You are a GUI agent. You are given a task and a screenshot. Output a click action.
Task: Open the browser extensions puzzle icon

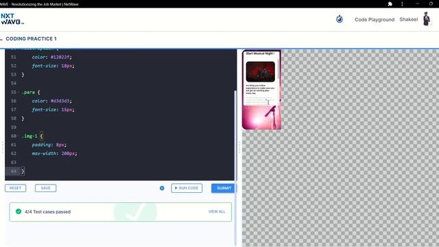click(390, 4)
